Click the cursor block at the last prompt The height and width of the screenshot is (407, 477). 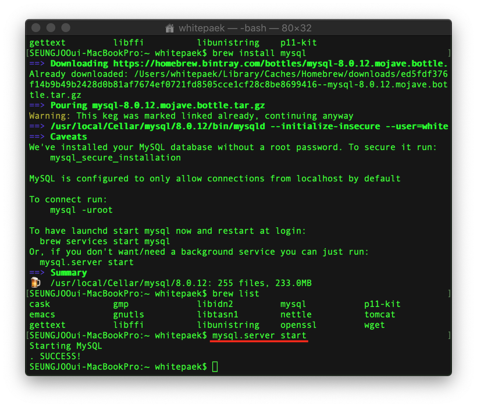(x=215, y=367)
